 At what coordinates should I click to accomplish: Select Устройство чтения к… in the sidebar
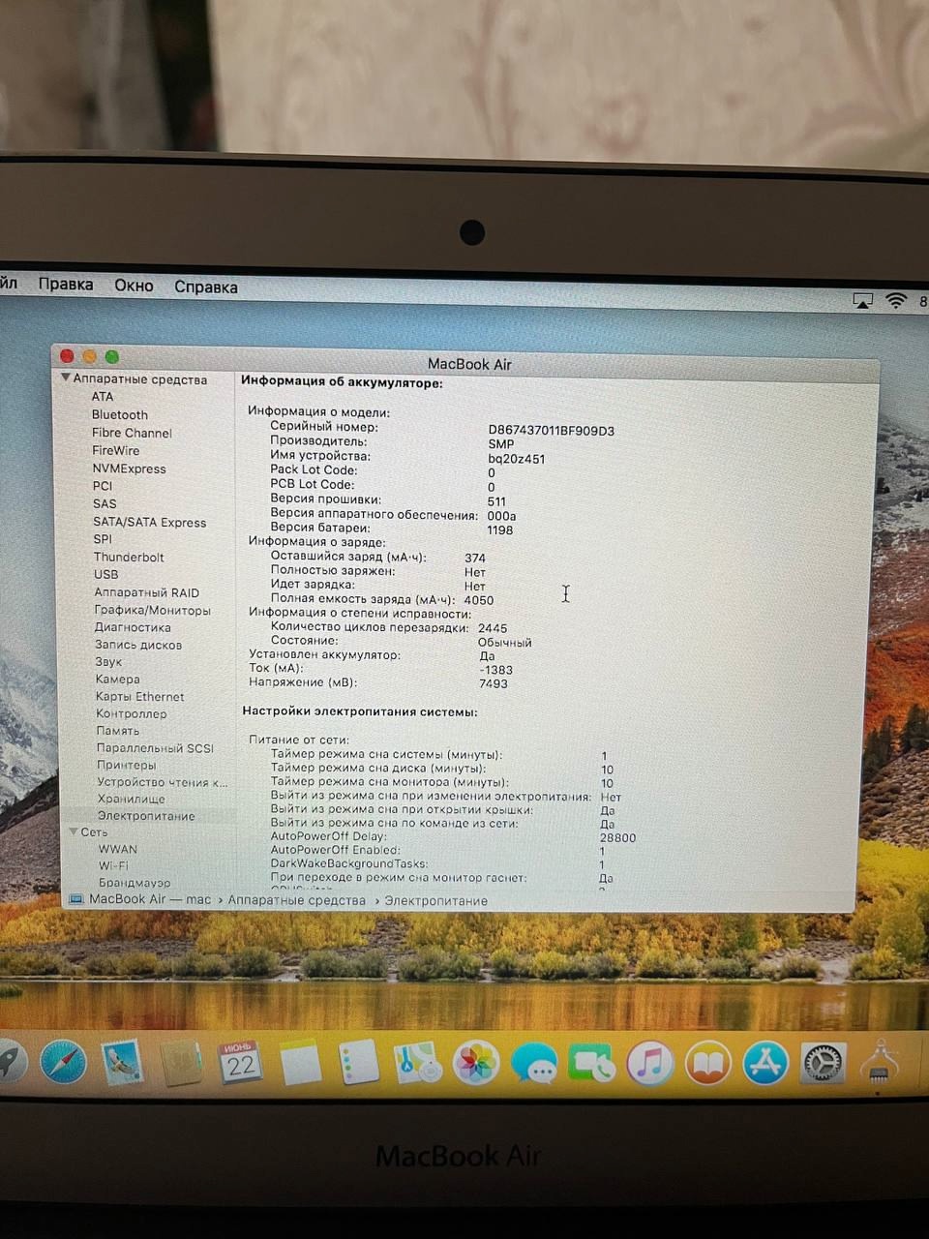coord(163,782)
